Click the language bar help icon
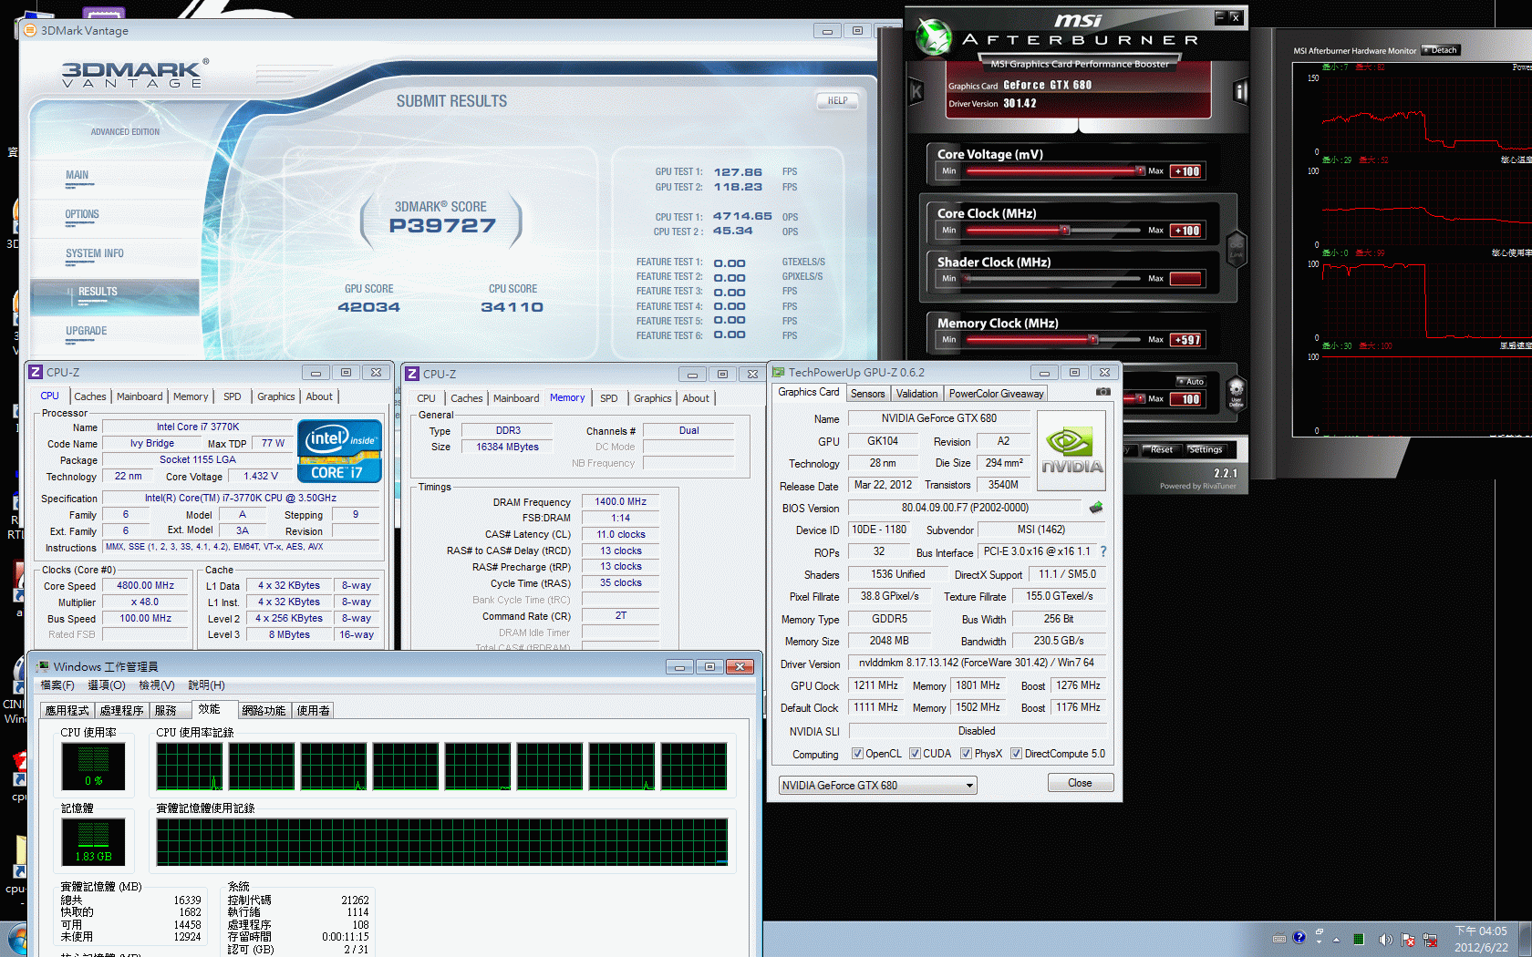 [1299, 937]
